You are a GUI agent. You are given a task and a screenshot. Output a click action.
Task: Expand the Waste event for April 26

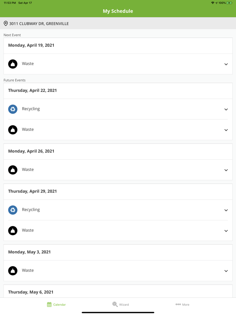pos(226,170)
